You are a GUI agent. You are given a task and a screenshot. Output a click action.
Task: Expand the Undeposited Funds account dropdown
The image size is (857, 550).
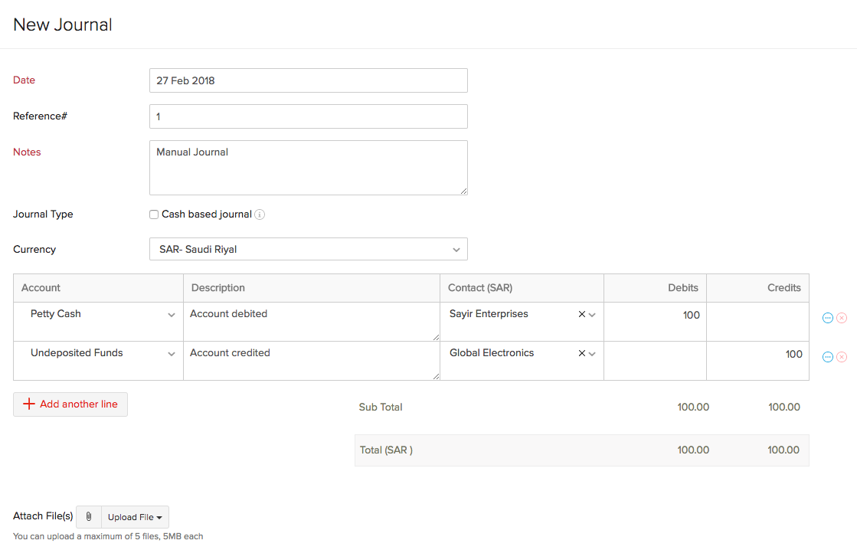click(172, 354)
